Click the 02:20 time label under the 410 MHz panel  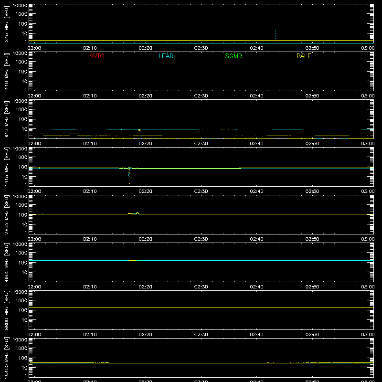[x=146, y=96]
